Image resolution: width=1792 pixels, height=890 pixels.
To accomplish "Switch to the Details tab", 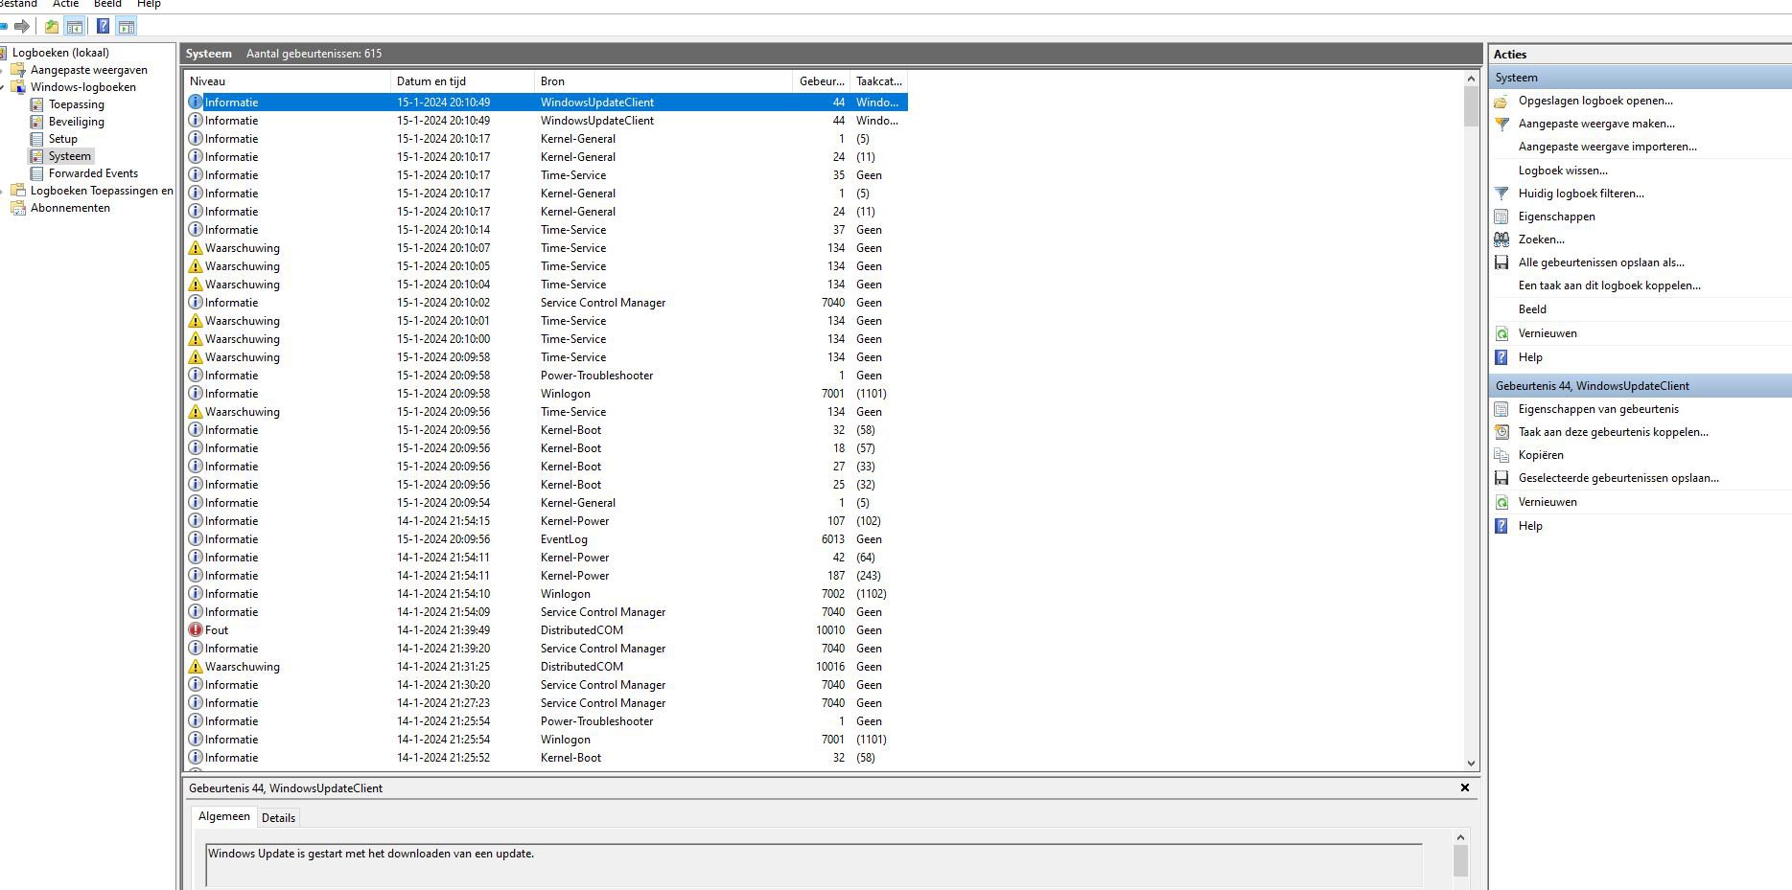I will click(278, 818).
